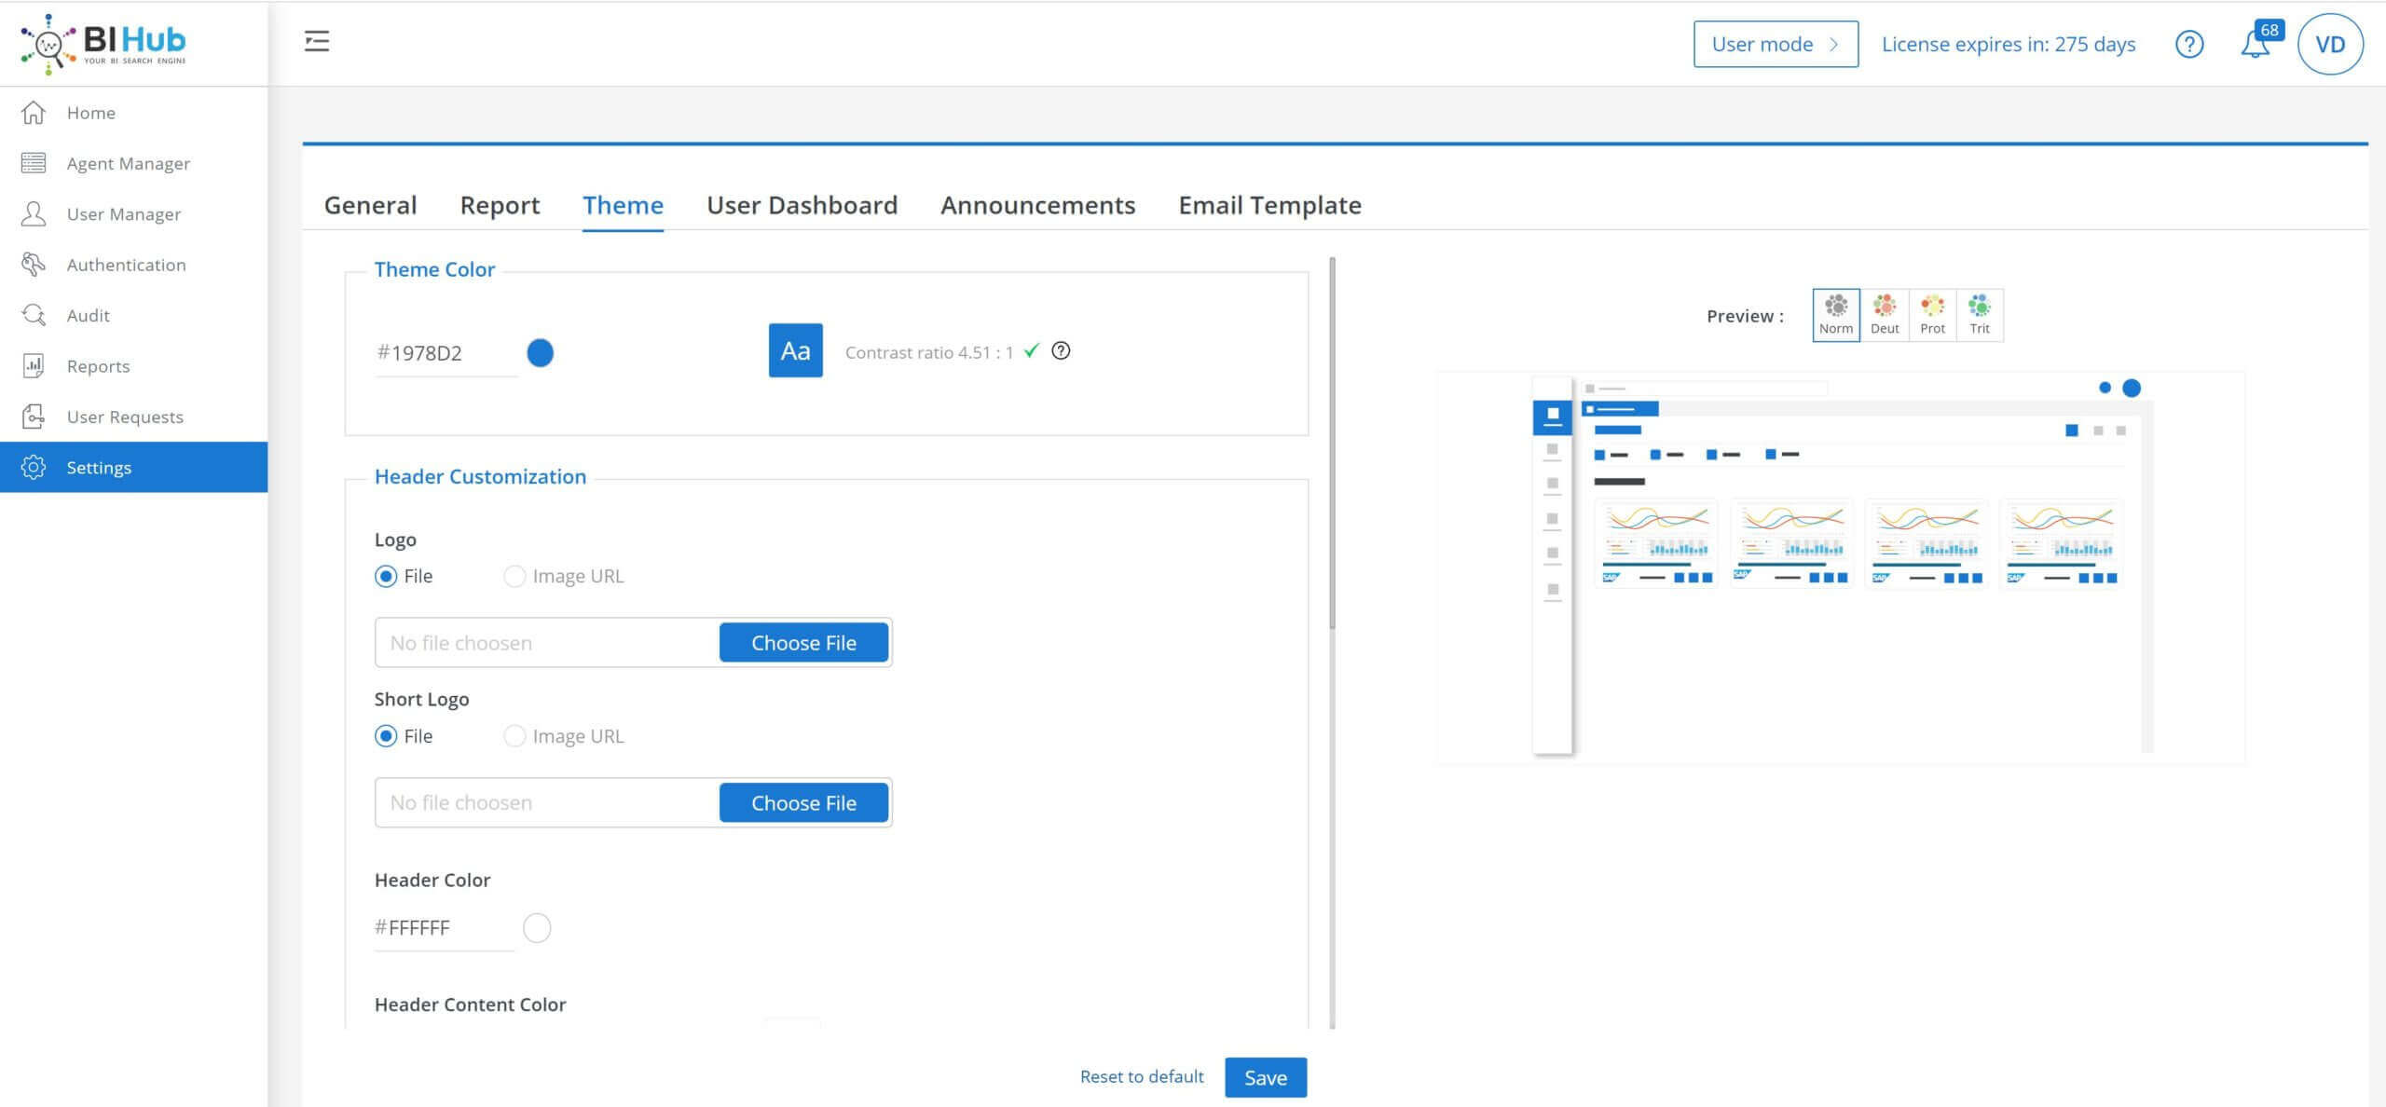Click 'Contrast ratio 4.51 : 1' text
Viewport: 2386px width, 1107px height.
(928, 352)
